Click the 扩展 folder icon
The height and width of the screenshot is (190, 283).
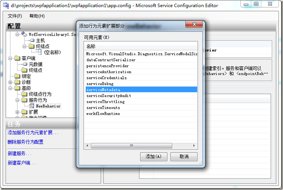click(25, 112)
